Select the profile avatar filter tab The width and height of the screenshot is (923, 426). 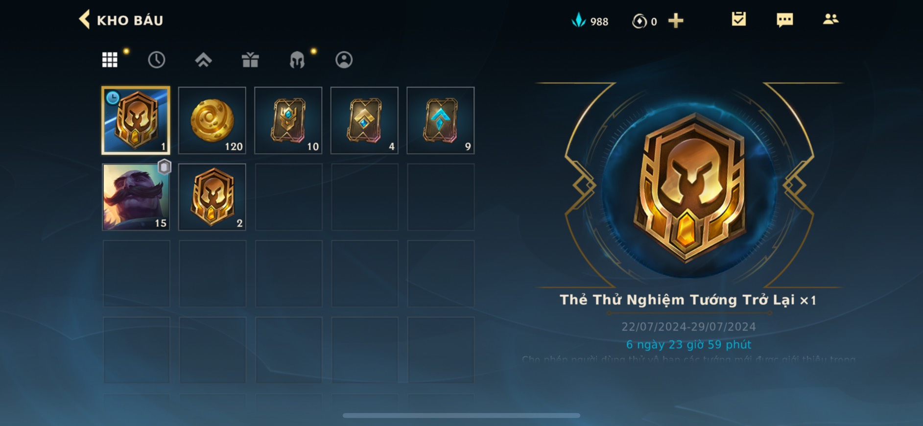344,60
